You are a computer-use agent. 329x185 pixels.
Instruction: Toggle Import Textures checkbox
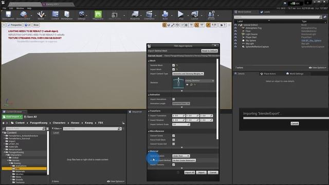(174, 164)
